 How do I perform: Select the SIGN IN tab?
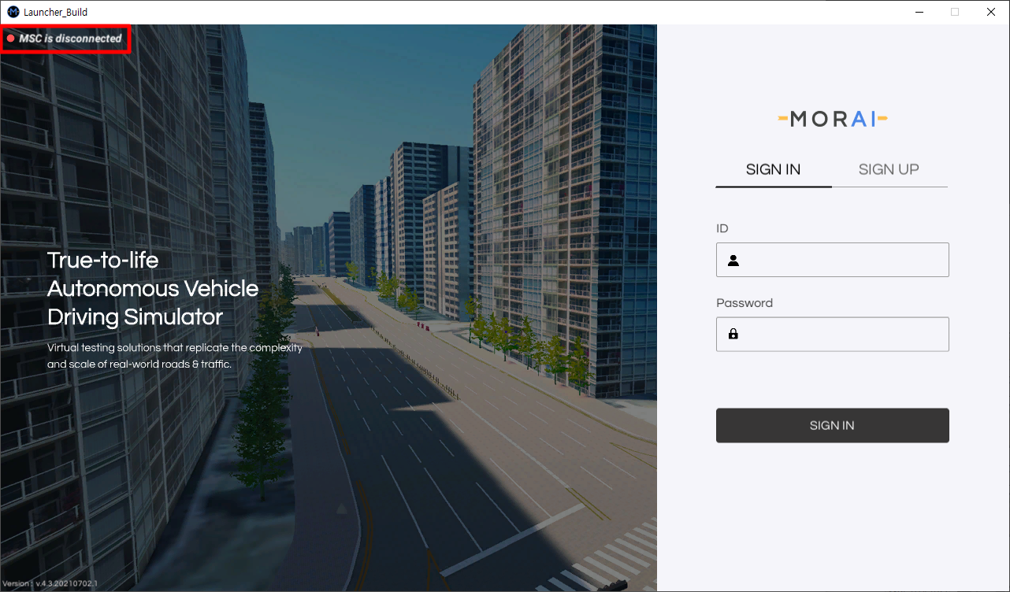773,168
